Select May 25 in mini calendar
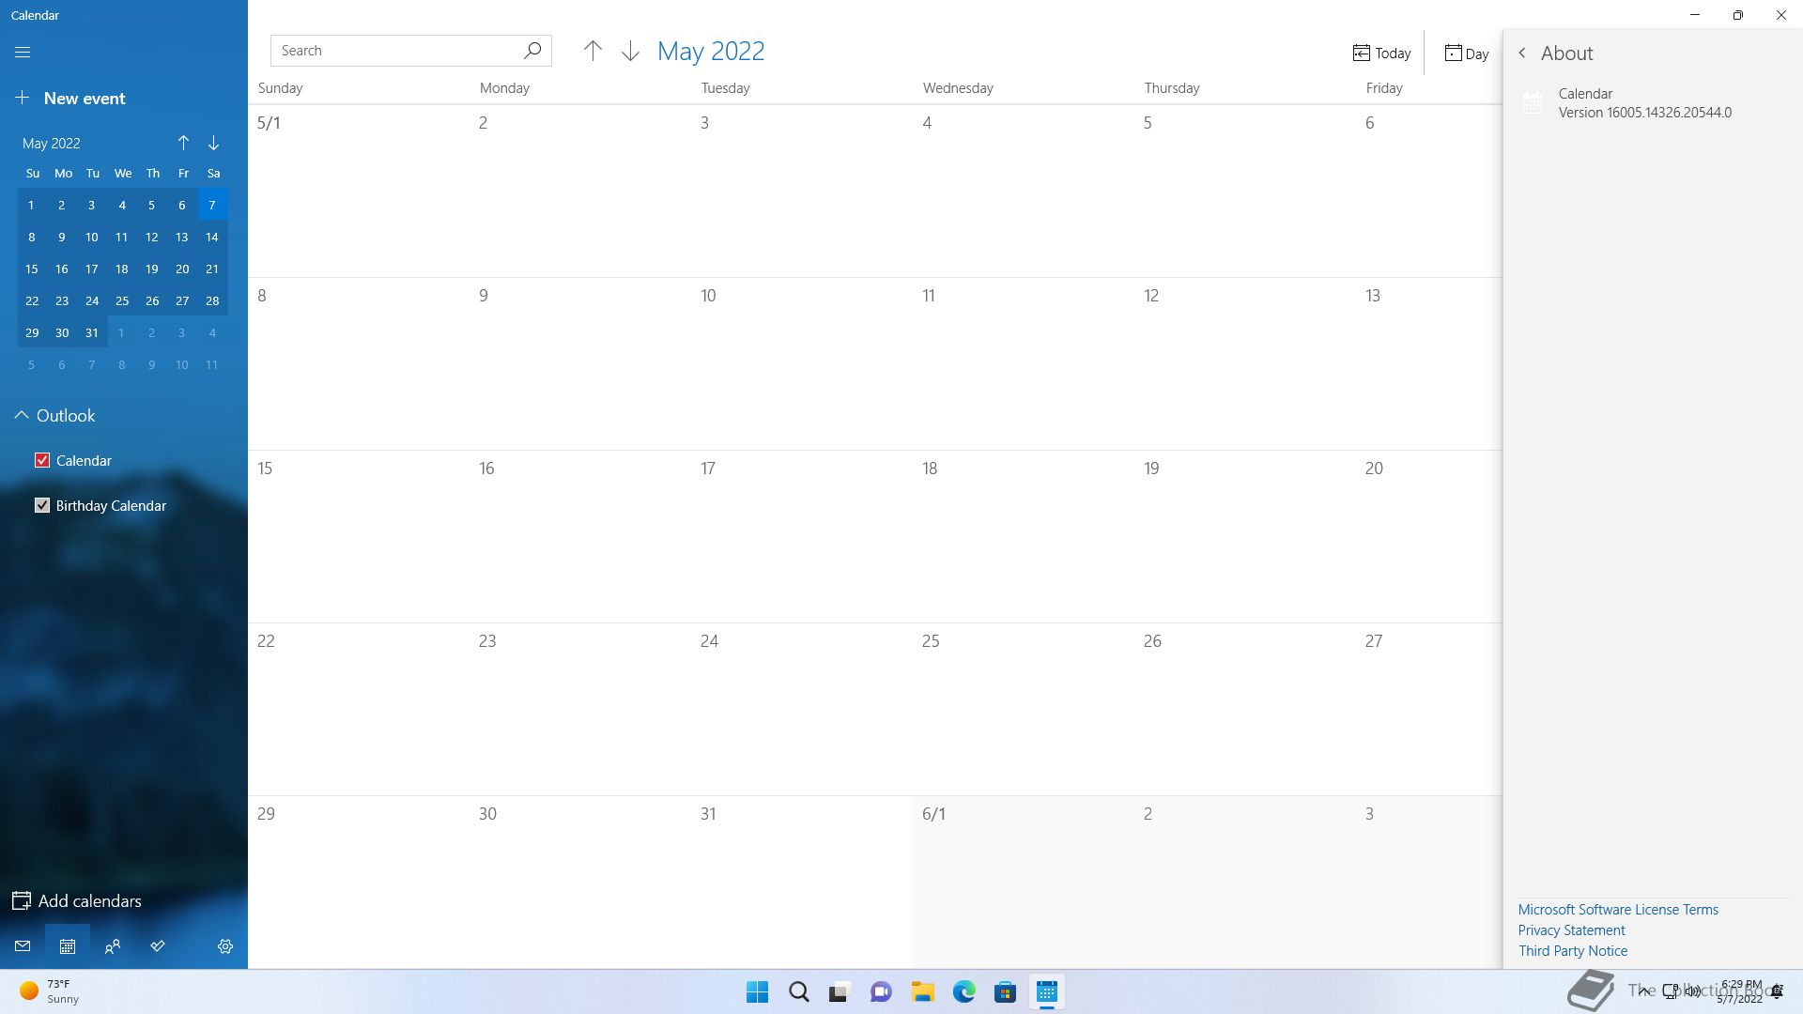 pos(122,300)
